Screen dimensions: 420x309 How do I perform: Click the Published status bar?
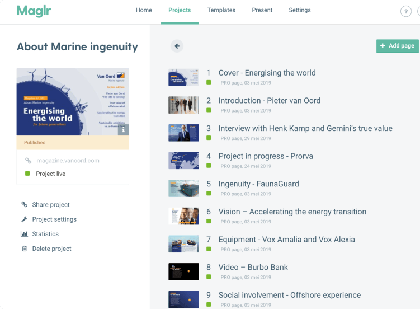tap(73, 143)
